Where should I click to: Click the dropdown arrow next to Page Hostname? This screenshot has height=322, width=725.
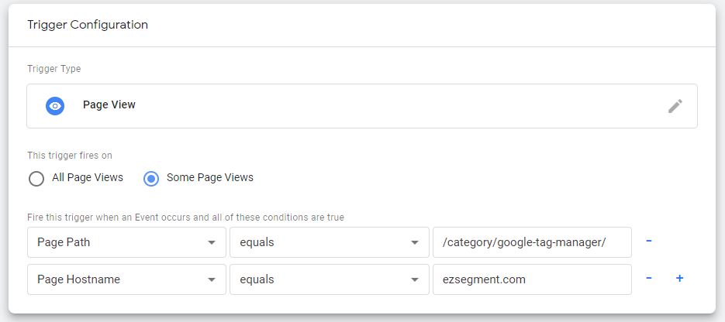pyautogui.click(x=212, y=280)
